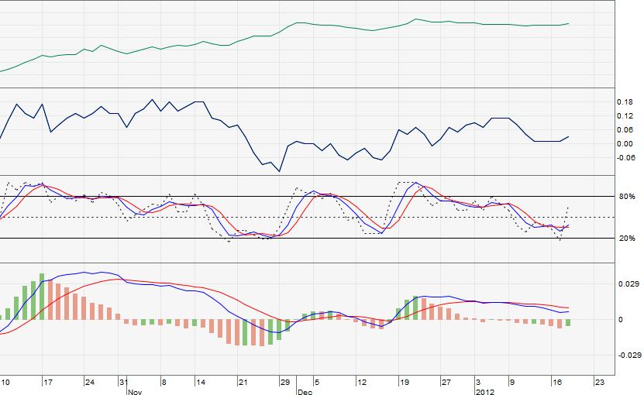Click the 2012 year label
Image resolution: width=644 pixels, height=395 pixels.
[485, 392]
